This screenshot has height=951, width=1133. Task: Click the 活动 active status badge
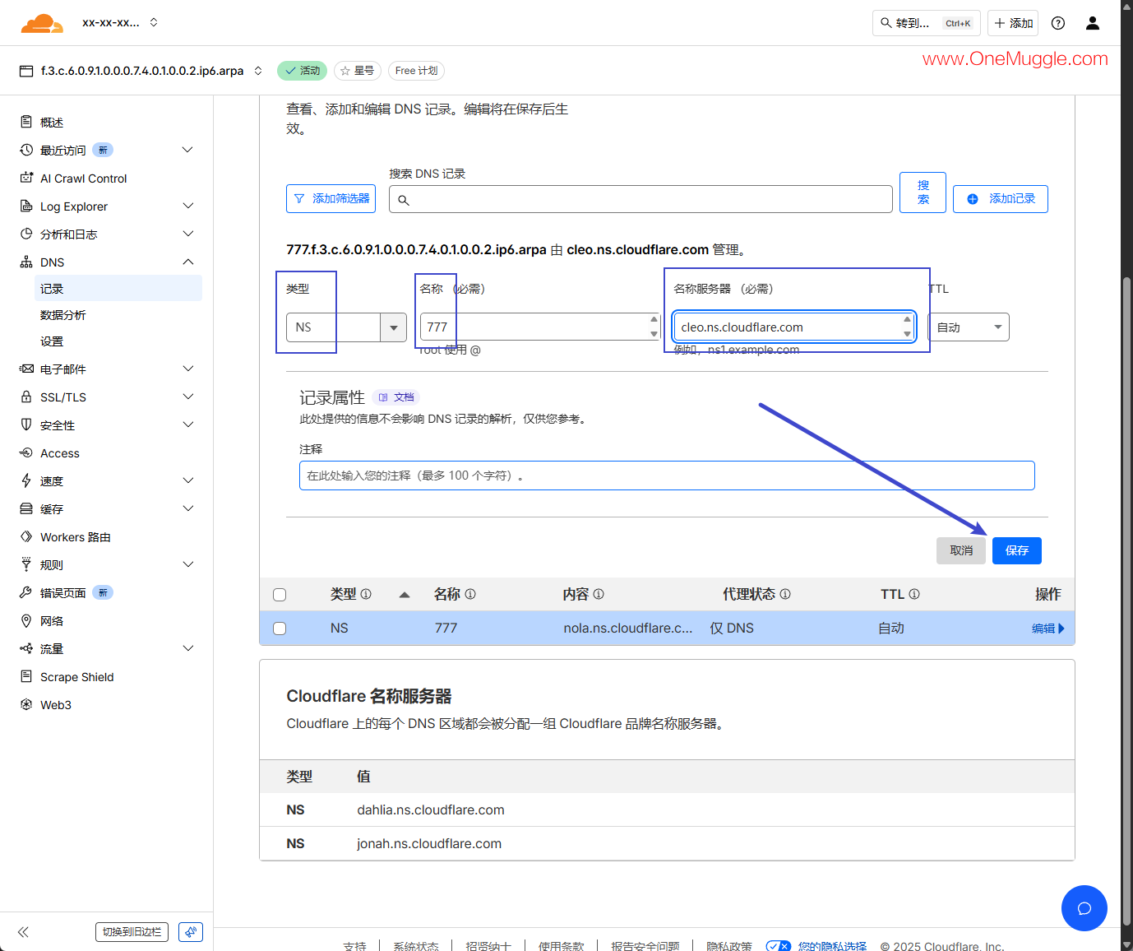(302, 71)
